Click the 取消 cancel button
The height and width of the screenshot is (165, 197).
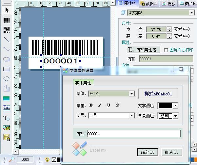171,152
